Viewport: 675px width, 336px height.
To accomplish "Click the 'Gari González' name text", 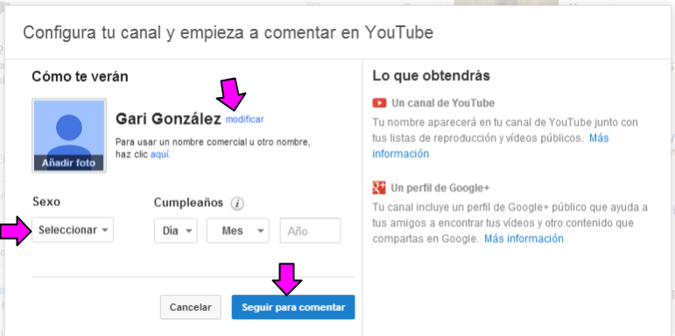I will [168, 119].
